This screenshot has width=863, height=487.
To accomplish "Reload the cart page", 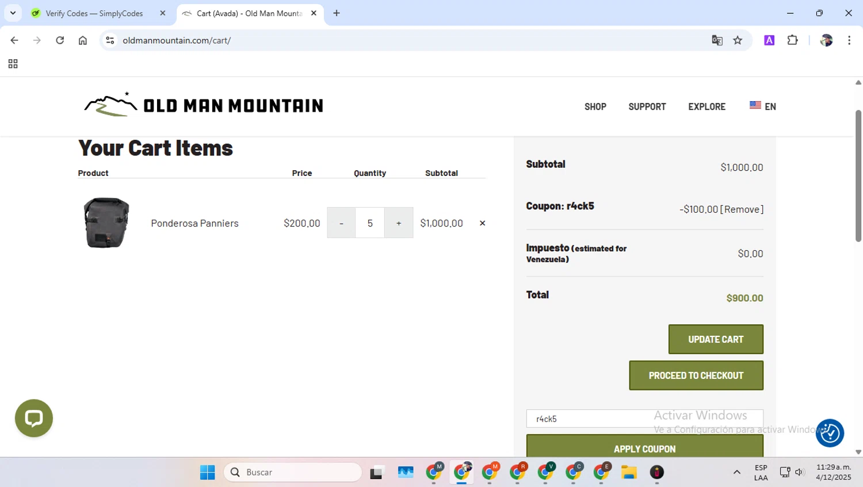I will (x=60, y=40).
